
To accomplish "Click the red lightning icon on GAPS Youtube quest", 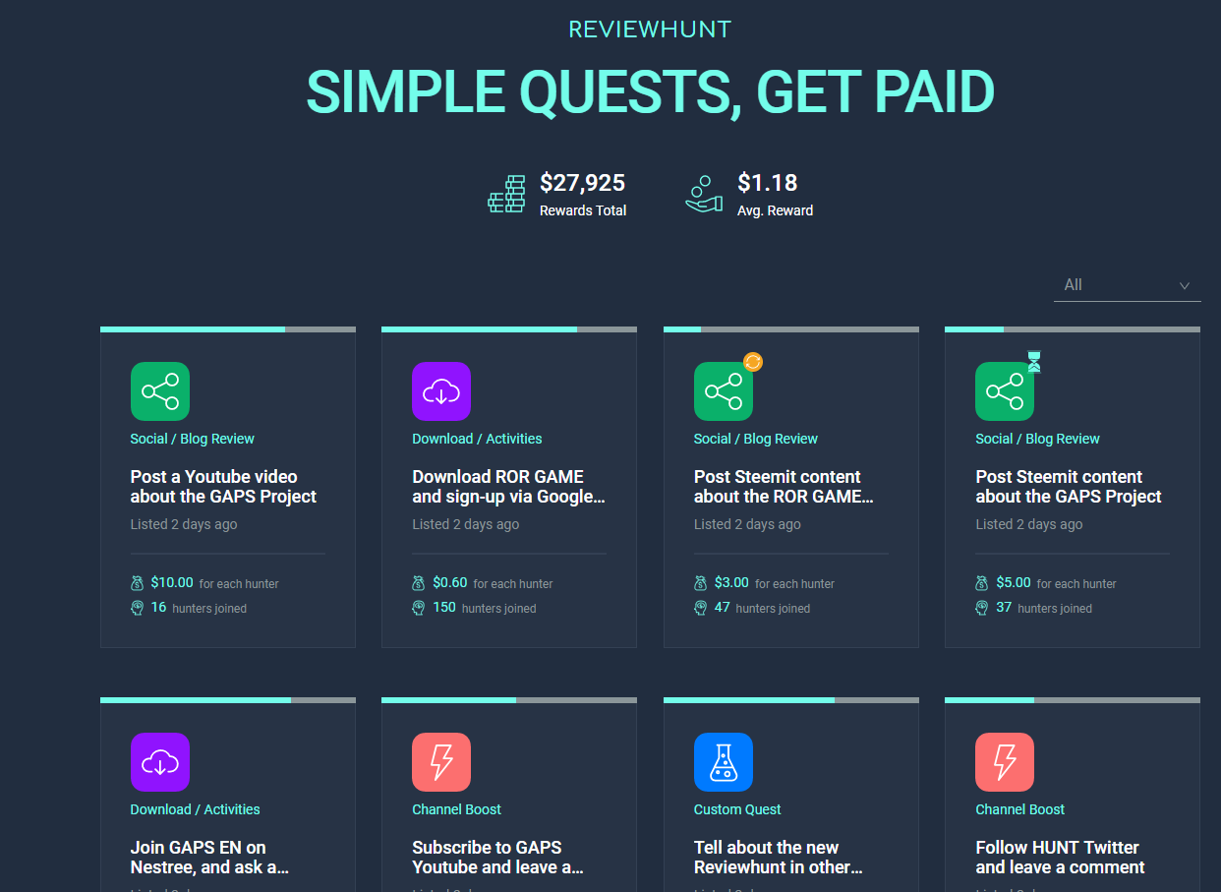I will click(x=441, y=762).
